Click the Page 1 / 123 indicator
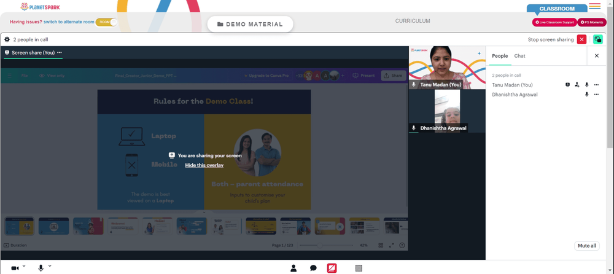The image size is (614, 274). [x=282, y=245]
